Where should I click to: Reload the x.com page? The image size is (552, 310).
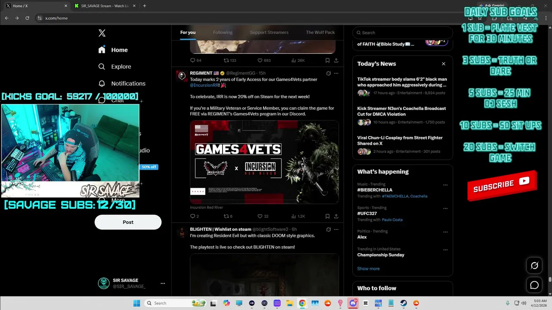click(x=27, y=18)
